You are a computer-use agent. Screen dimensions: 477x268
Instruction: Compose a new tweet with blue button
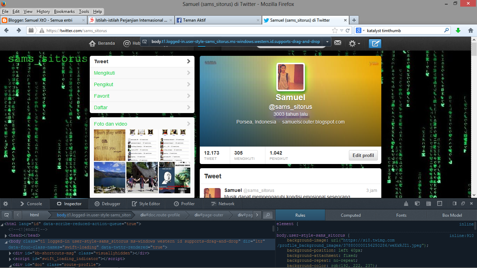[375, 43]
